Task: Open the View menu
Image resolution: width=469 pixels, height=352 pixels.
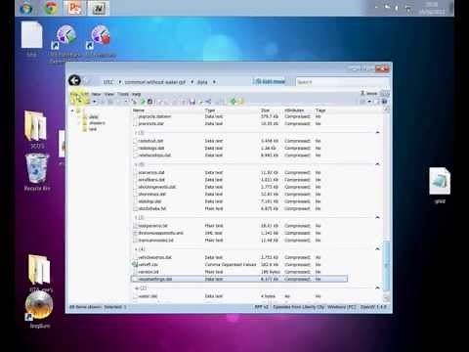Action: pyautogui.click(x=109, y=94)
